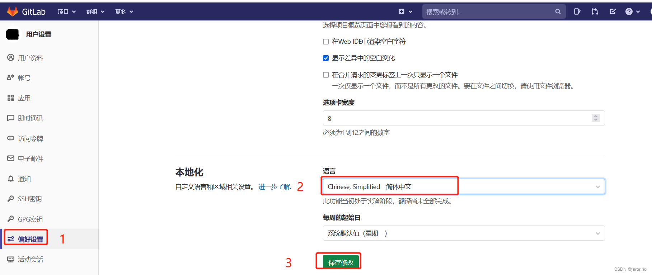The height and width of the screenshot is (275, 652).
Task: Click the GitLab fox logo
Action: pos(13,11)
